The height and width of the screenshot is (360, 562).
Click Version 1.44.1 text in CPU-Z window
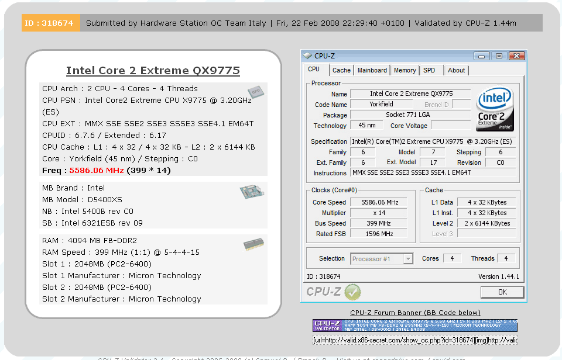pyautogui.click(x=499, y=276)
